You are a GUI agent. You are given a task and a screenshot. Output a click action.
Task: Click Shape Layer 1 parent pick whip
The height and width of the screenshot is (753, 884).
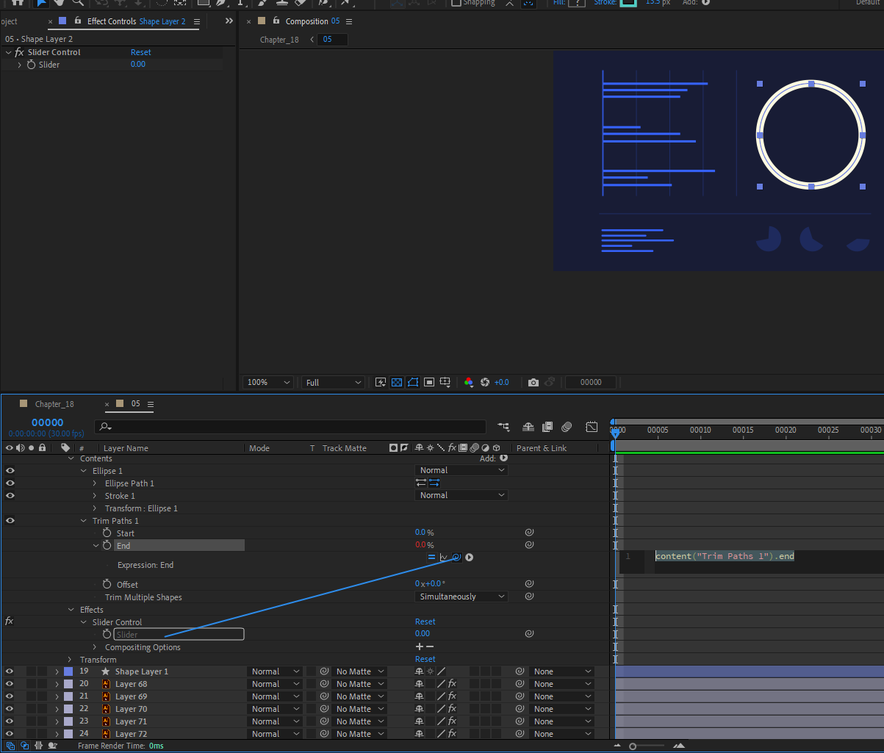[x=520, y=671]
